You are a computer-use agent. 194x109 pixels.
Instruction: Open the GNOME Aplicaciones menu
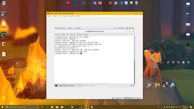pyautogui.click(x=60, y=28)
